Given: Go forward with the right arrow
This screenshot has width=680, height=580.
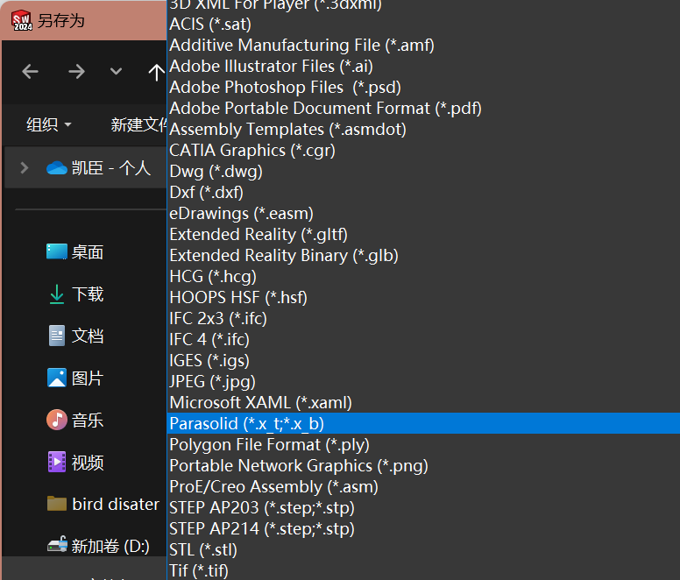Looking at the screenshot, I should [76, 72].
